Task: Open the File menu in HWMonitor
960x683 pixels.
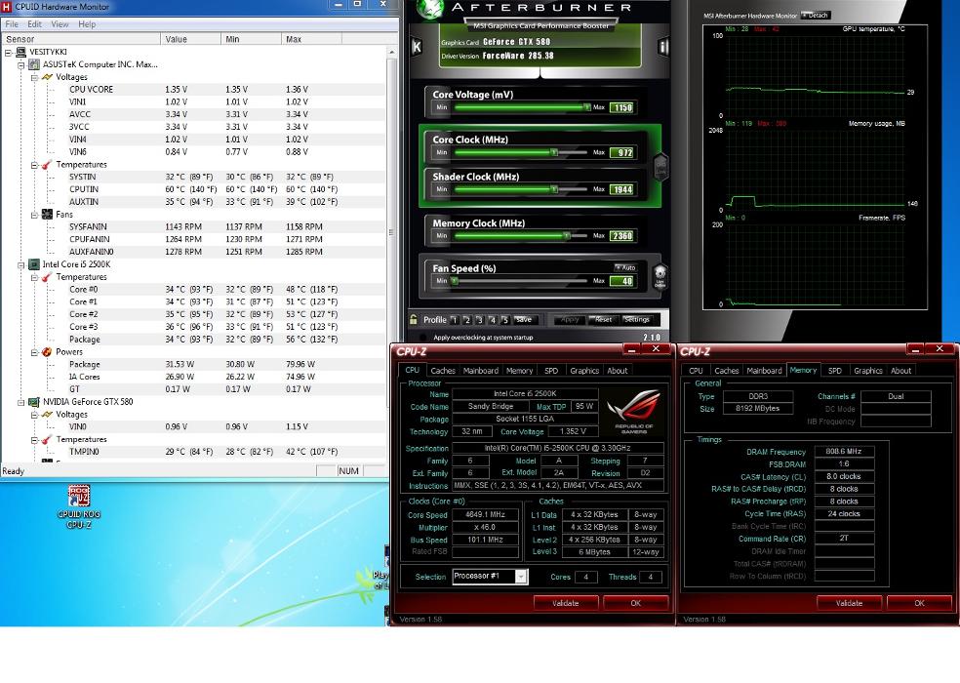Action: pyautogui.click(x=12, y=24)
